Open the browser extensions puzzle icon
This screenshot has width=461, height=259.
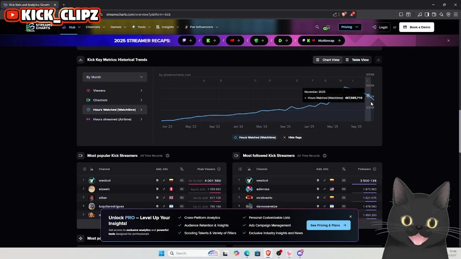point(401,14)
